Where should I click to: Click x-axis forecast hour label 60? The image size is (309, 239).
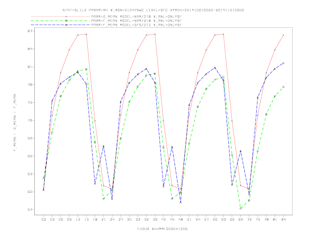(215, 219)
